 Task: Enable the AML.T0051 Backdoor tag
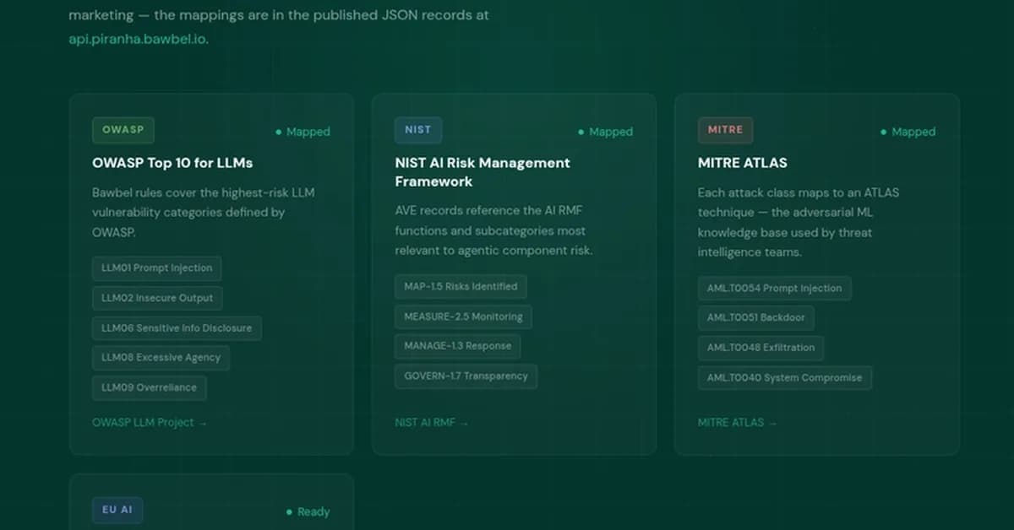pyautogui.click(x=756, y=317)
